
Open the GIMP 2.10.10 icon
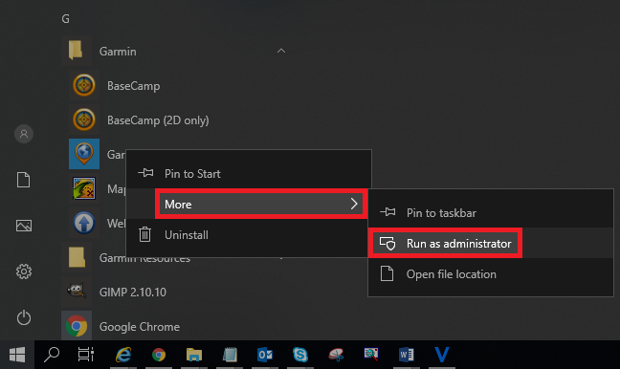(77, 292)
